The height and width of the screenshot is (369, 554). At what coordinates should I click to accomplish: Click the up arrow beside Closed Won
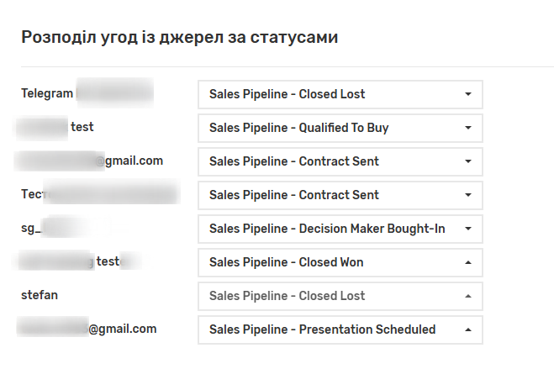pyautogui.click(x=468, y=262)
